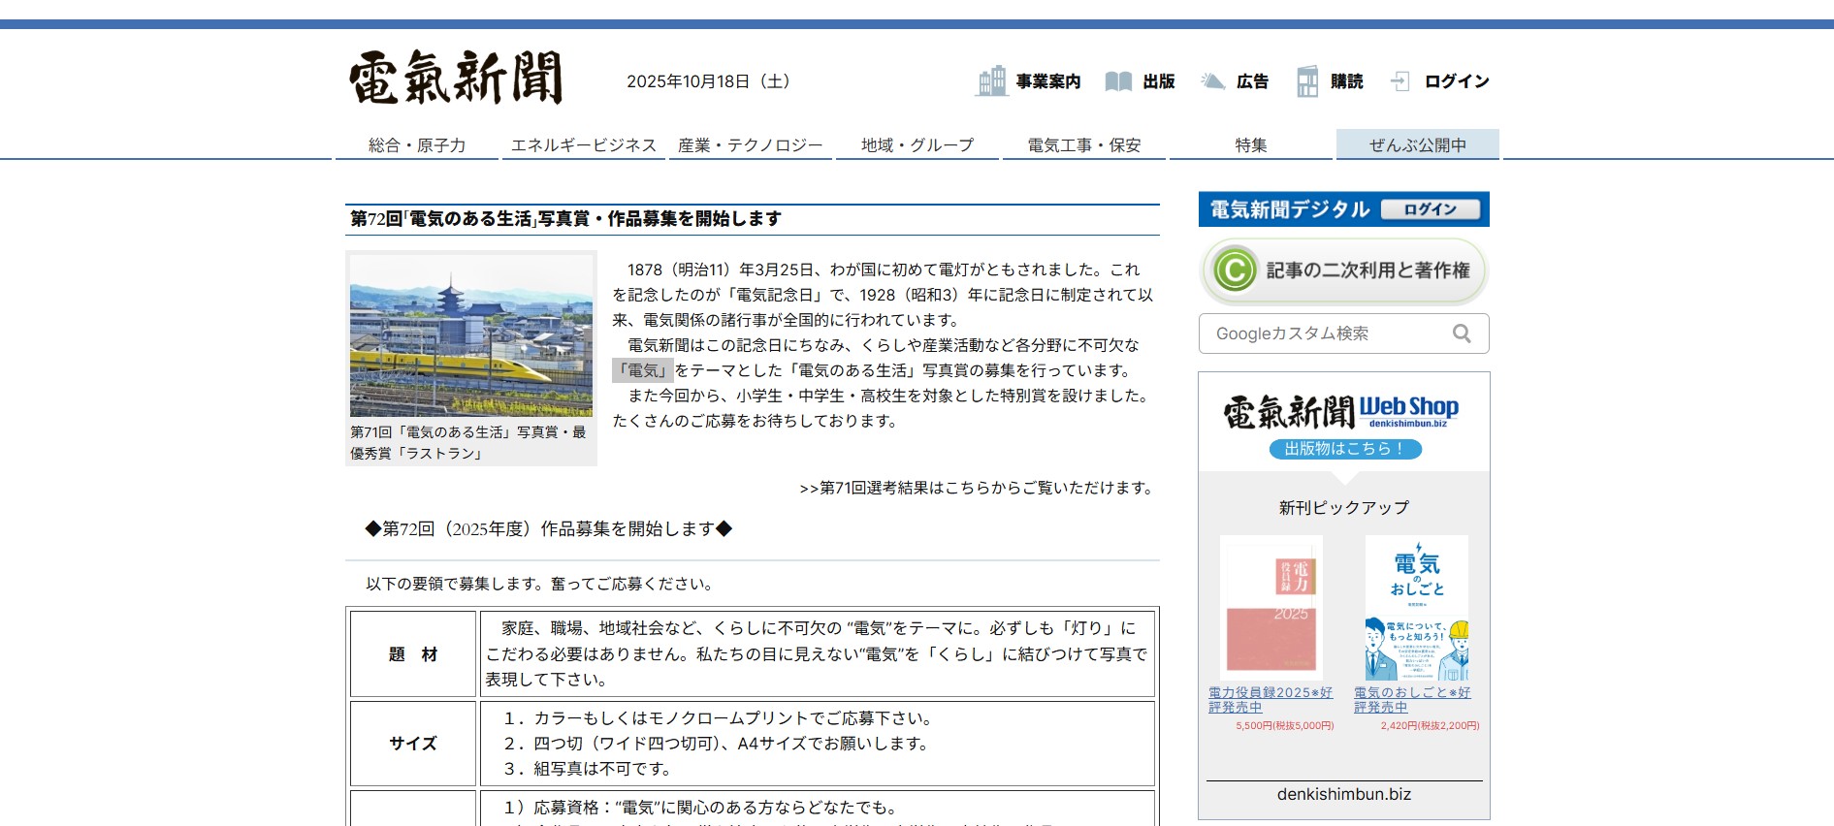The image size is (1834, 826).
Task: Click the open book icon for 出版
Action: click(x=1118, y=81)
